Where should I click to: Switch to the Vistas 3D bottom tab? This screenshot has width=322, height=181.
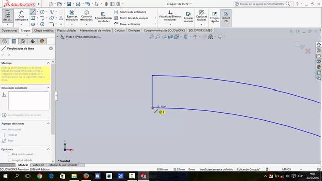38,165
